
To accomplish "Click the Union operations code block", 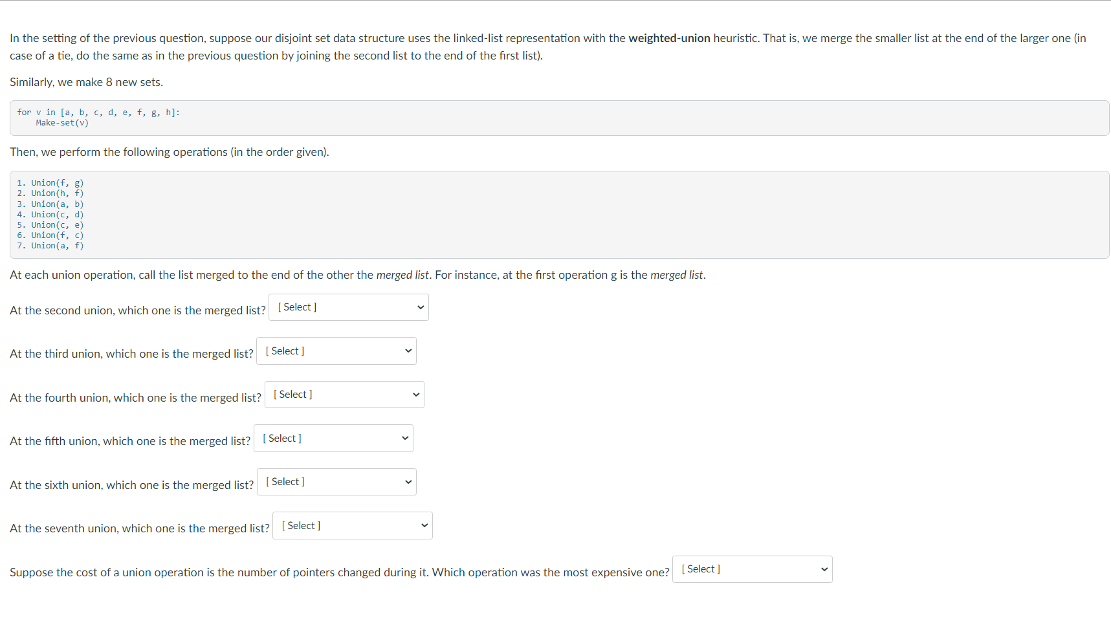I will click(556, 214).
